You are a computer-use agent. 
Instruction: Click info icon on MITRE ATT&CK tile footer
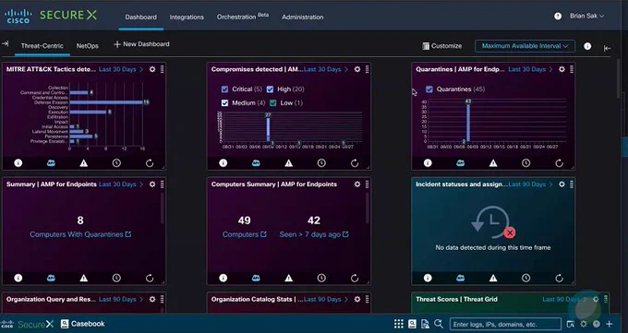click(18, 163)
